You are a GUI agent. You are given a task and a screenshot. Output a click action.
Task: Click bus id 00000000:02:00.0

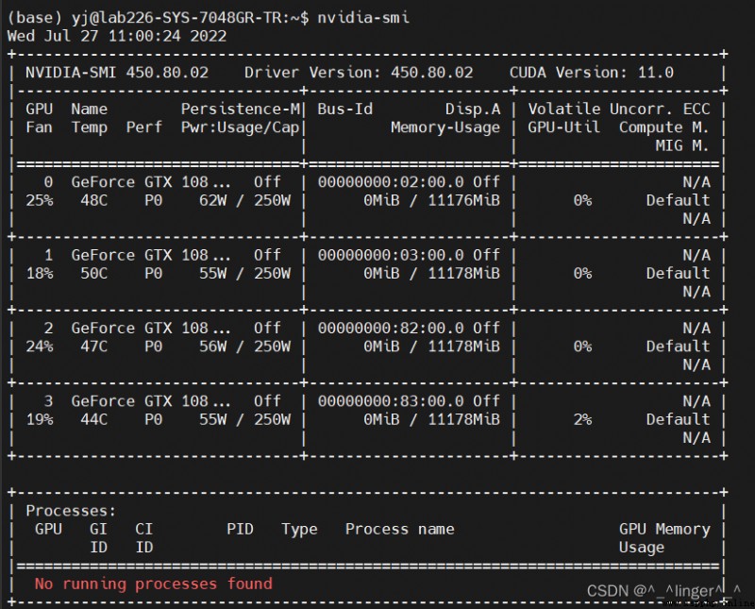coord(391,182)
